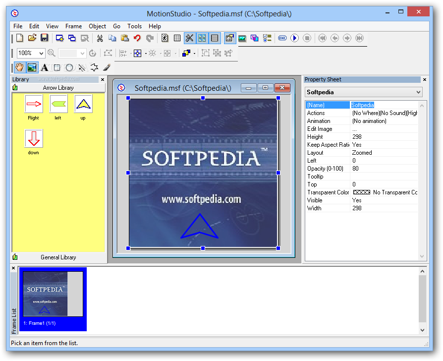443x361 pixels.
Task: Copy the selected object
Action: click(112, 38)
